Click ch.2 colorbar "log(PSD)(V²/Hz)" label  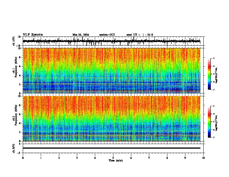[x=217, y=123]
